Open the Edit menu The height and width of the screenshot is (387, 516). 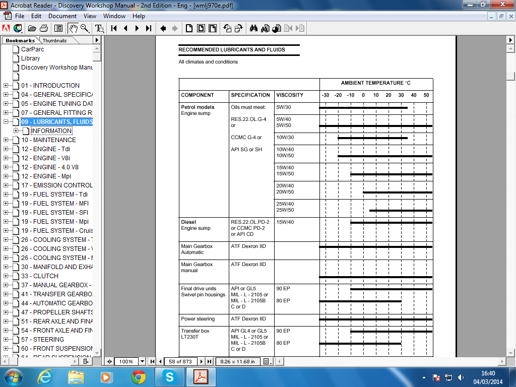(36, 16)
